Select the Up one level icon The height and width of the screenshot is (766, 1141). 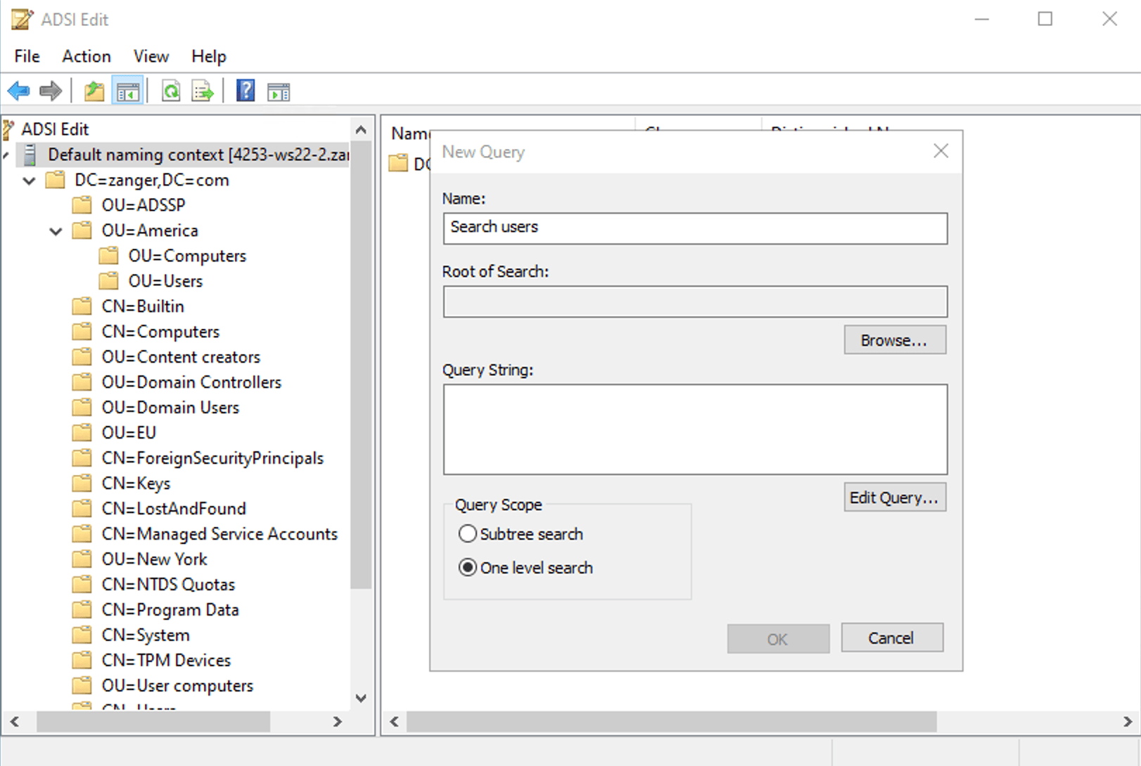point(94,90)
